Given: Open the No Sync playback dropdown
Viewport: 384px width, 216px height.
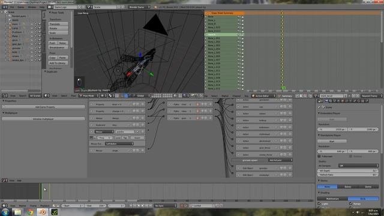Looking at the screenshot, I should click(166, 206).
